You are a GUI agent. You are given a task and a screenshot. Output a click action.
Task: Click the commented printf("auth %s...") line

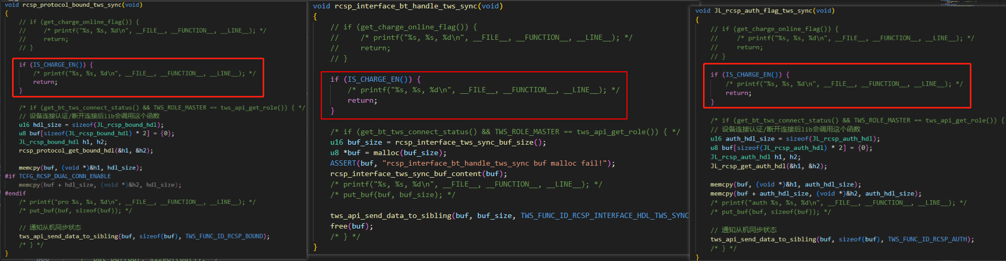coord(839,203)
